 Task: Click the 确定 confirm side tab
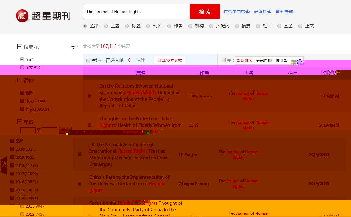(4, 166)
